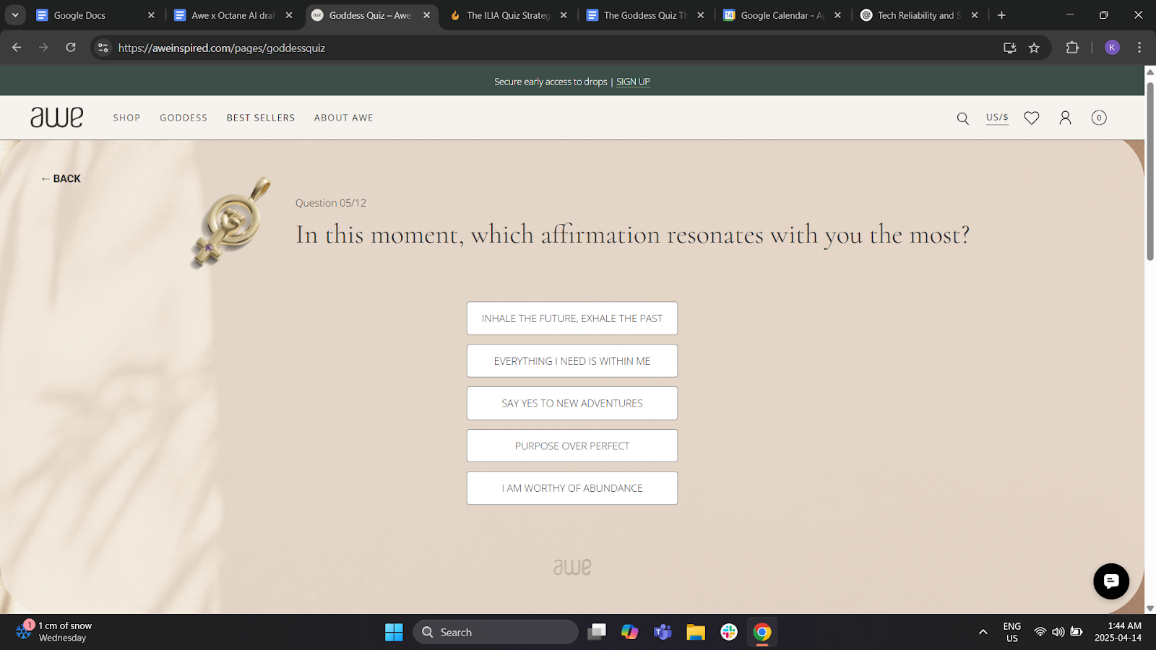Open the shopping cart bag icon

(x=1098, y=118)
